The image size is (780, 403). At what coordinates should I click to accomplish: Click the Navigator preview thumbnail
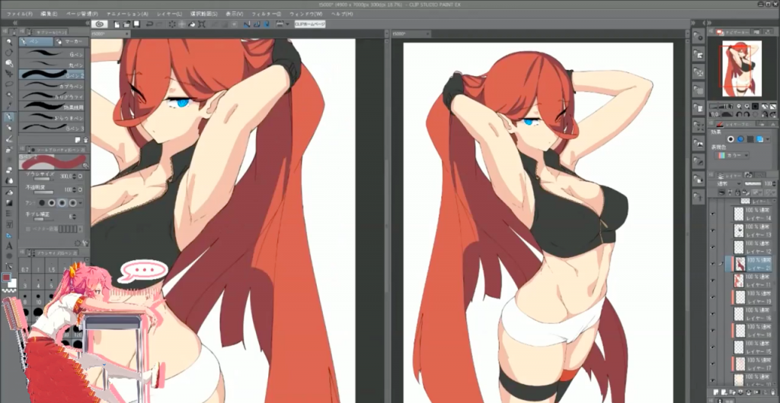(x=741, y=68)
